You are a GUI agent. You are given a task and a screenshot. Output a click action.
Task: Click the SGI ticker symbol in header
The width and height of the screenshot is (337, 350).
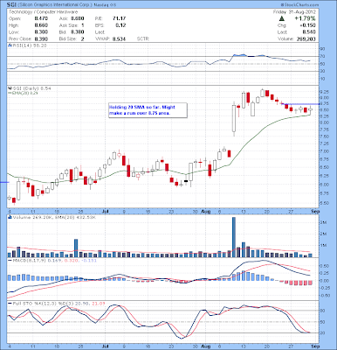pos(11,5)
